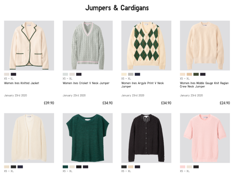The image size is (235, 174).
Task: Select navy swatch under Cricket V Neck Jumper
Action: [x=79, y=74]
